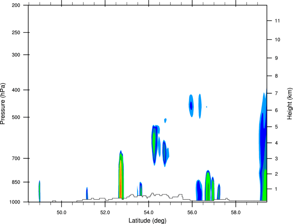Screen dimensions: 293x224
Task: Select the 250 pressure tick label
Action: coord(16,32)
